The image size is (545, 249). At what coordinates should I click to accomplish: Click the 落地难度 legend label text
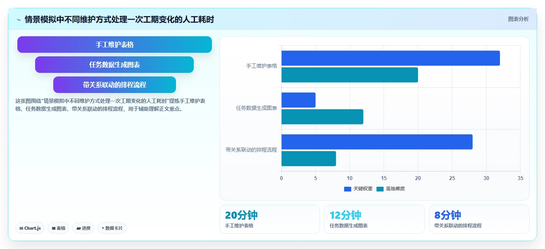click(x=395, y=189)
